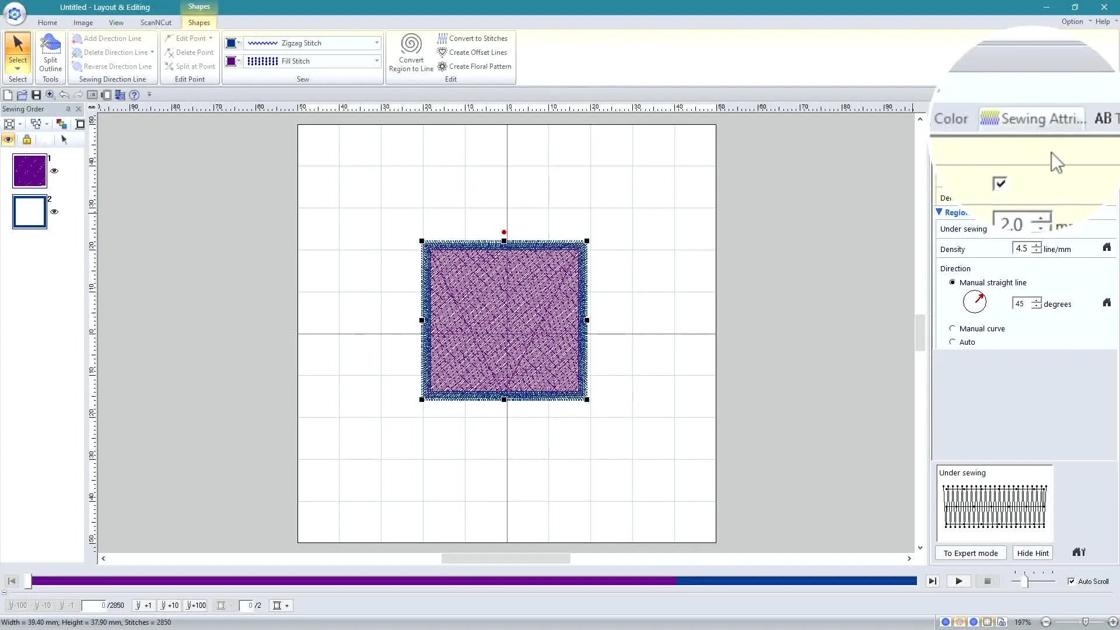
Task: Open the Help menu dropdown
Action: pos(1106,22)
